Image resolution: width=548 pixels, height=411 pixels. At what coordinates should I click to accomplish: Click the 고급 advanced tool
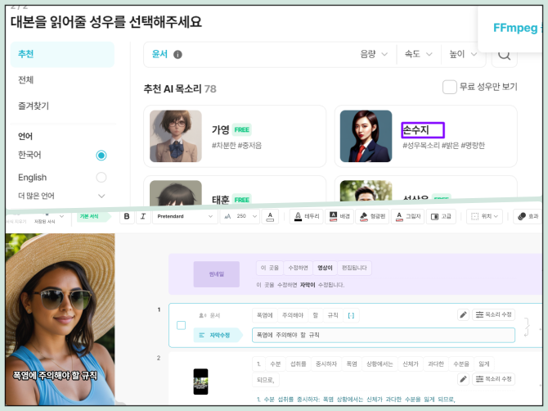(x=441, y=216)
